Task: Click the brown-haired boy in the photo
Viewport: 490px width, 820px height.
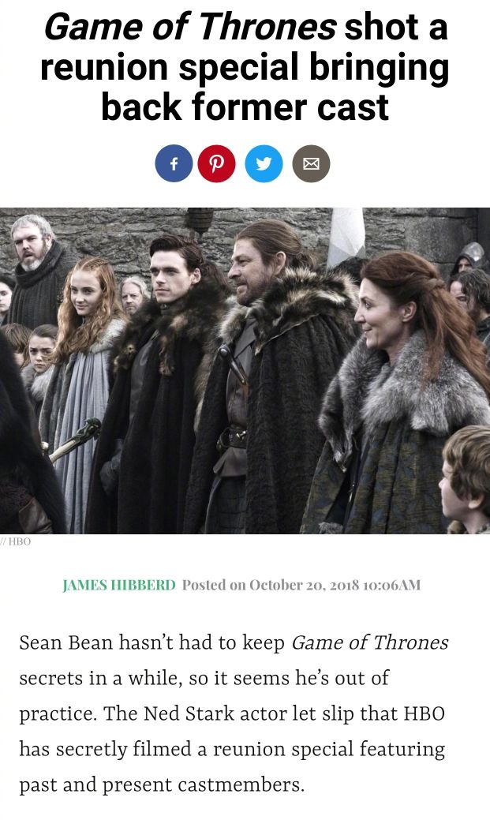Action: [x=466, y=478]
